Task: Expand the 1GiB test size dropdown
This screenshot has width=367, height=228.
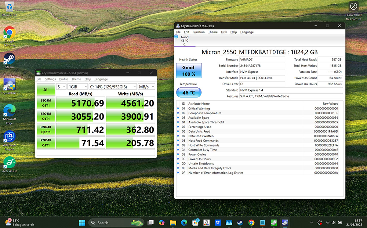Action: coord(77,87)
